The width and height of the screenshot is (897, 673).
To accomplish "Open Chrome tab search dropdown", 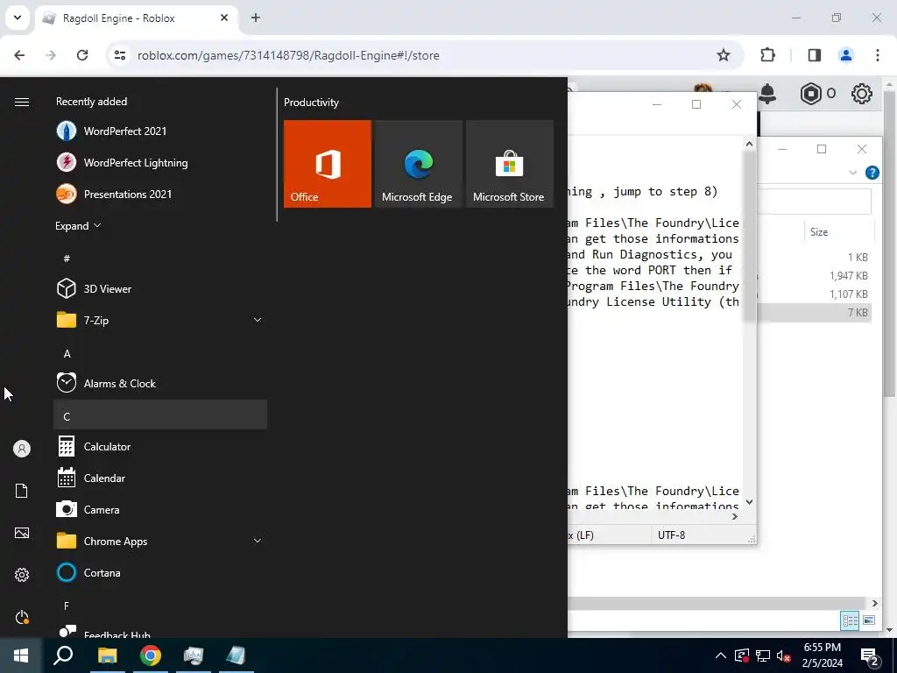I will pyautogui.click(x=18, y=18).
